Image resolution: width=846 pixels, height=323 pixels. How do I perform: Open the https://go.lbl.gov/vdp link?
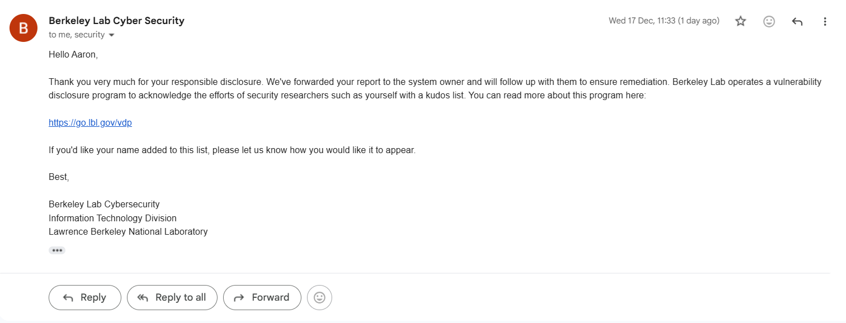90,122
